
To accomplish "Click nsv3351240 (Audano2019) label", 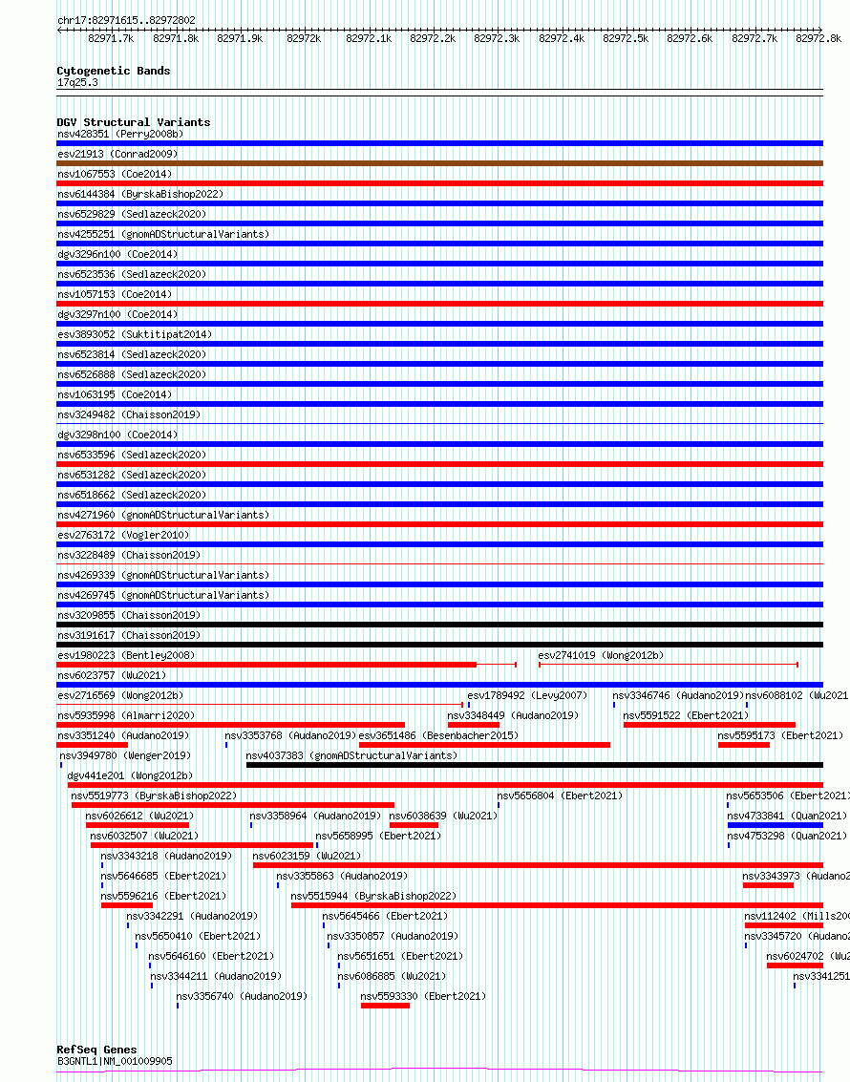I will [x=123, y=735].
